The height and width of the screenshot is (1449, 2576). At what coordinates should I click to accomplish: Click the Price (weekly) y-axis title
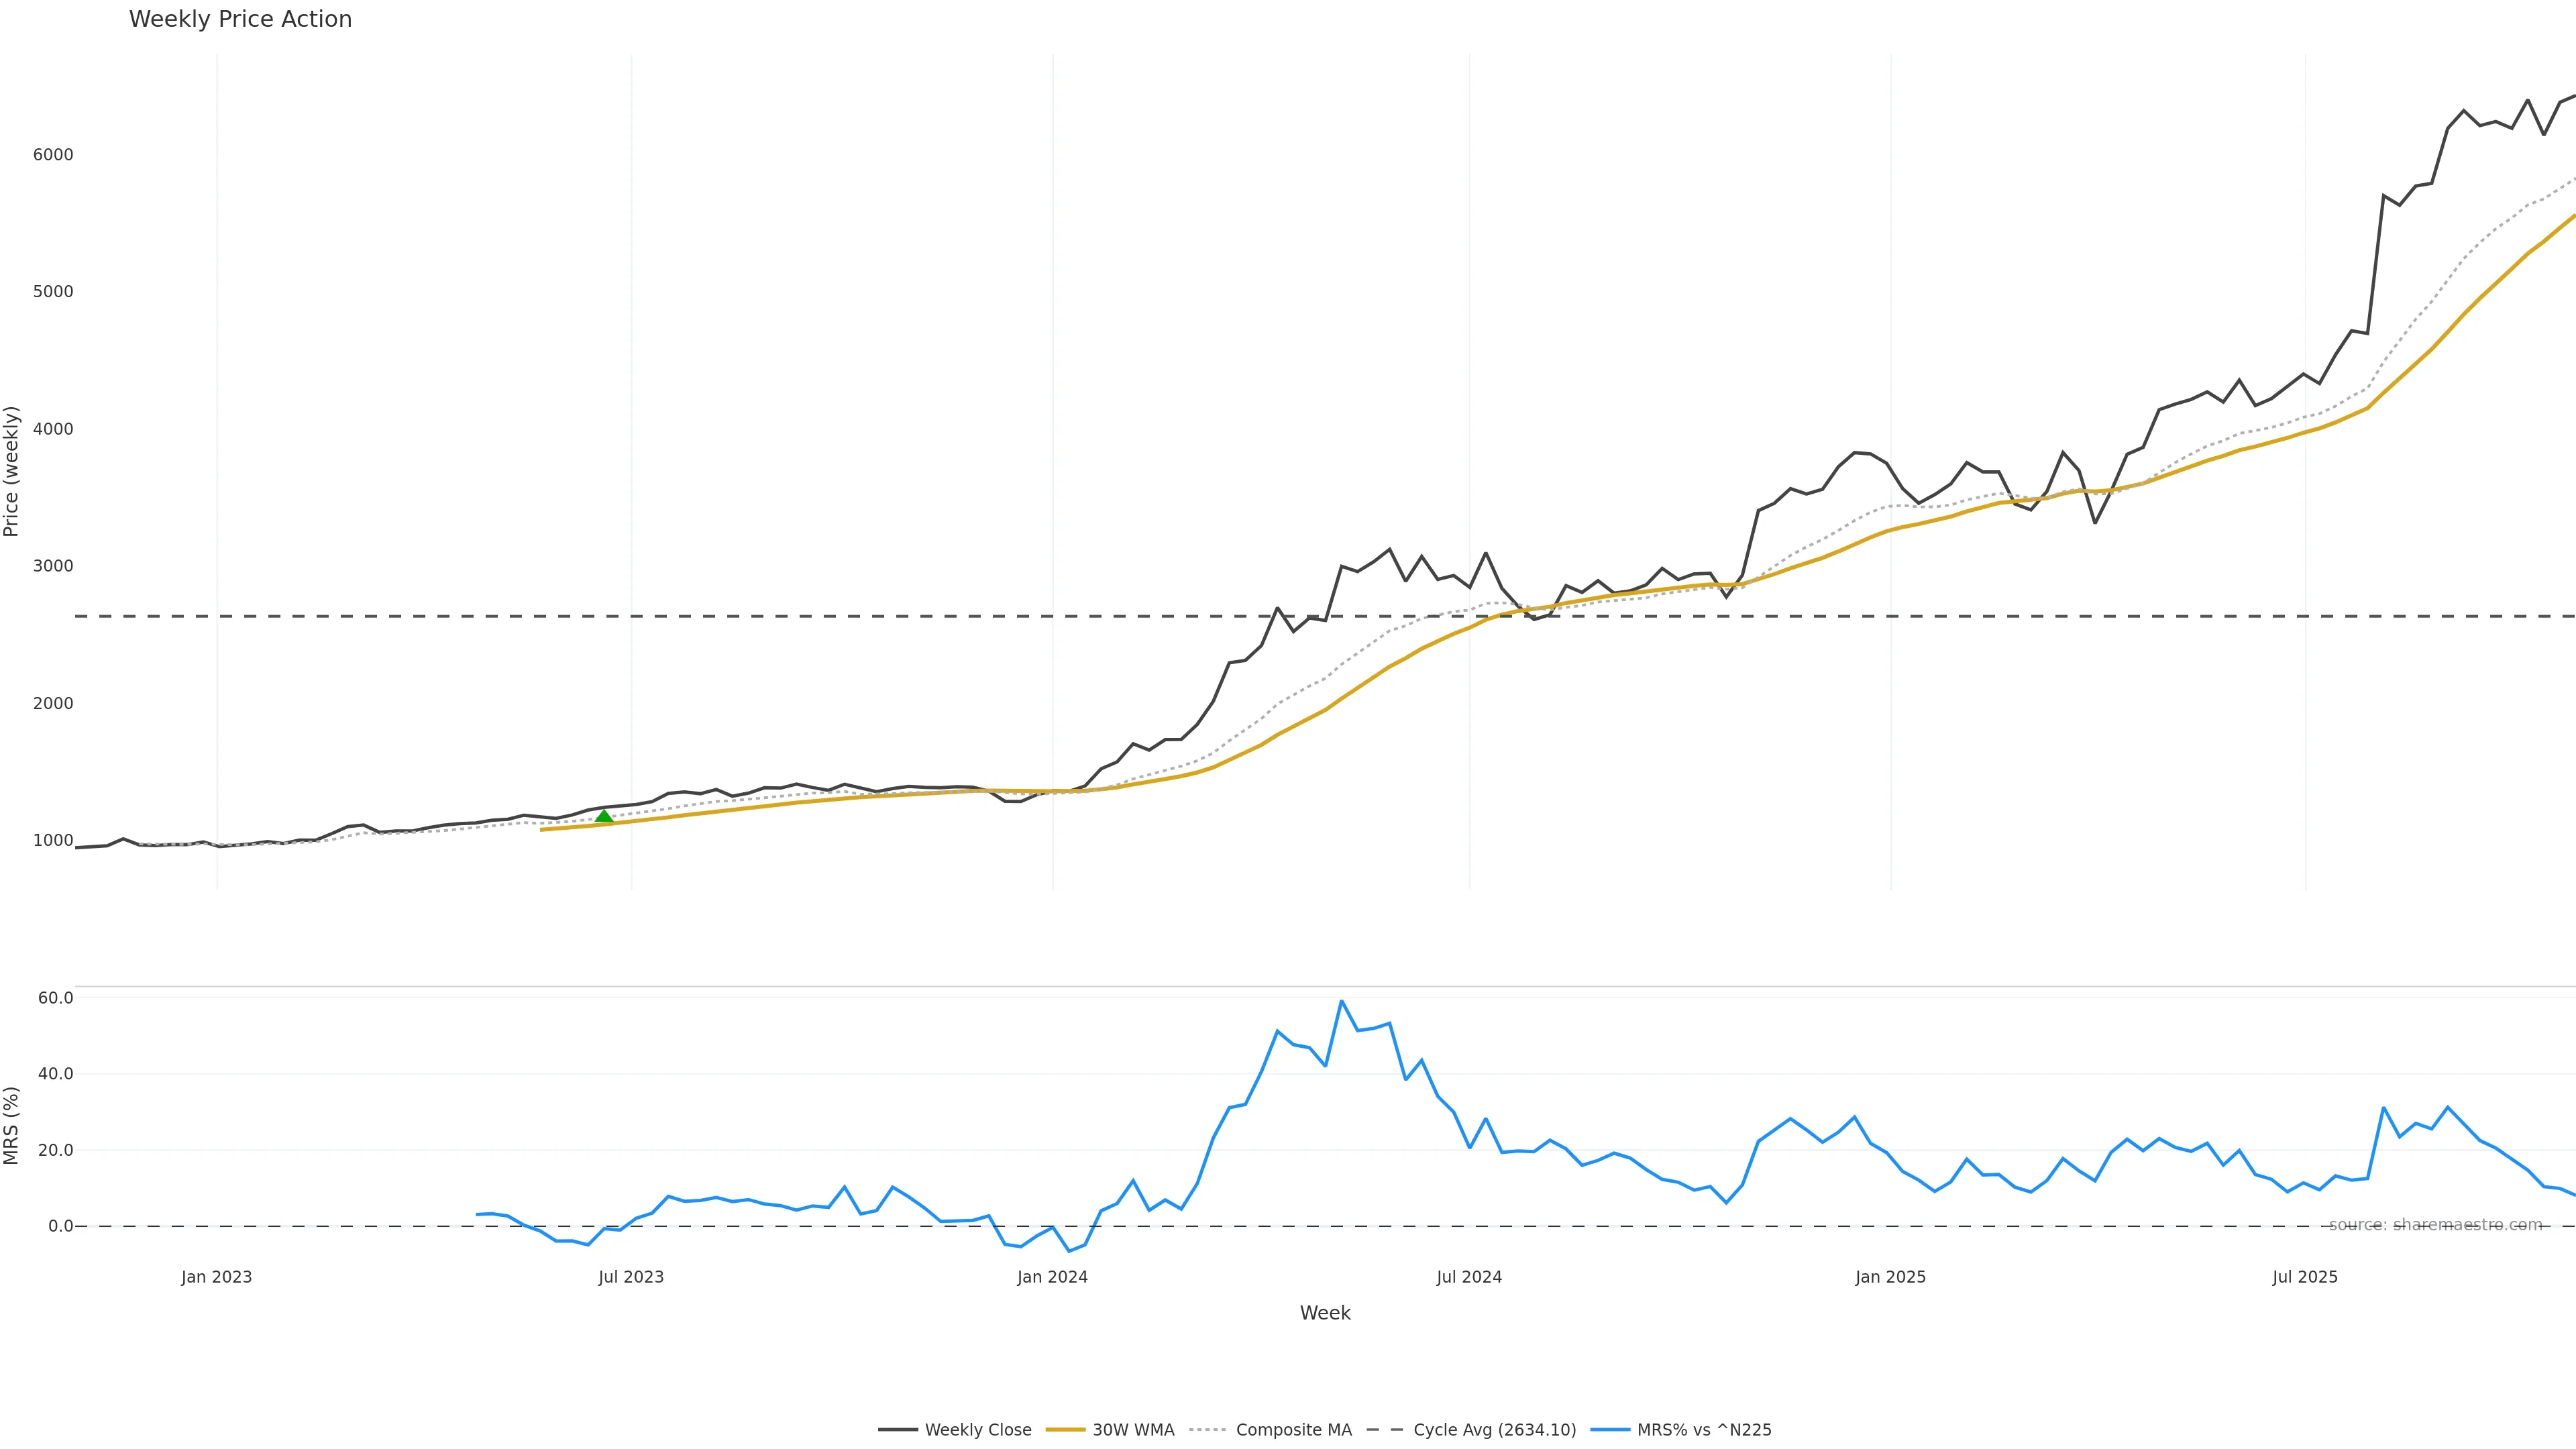[x=11, y=471]
